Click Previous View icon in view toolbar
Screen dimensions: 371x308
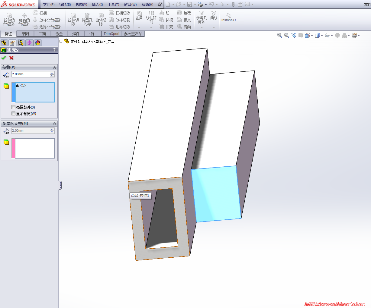294,35
